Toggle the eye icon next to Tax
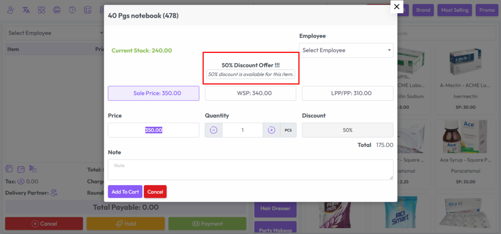Image resolution: width=501 pixels, height=234 pixels. [21, 182]
